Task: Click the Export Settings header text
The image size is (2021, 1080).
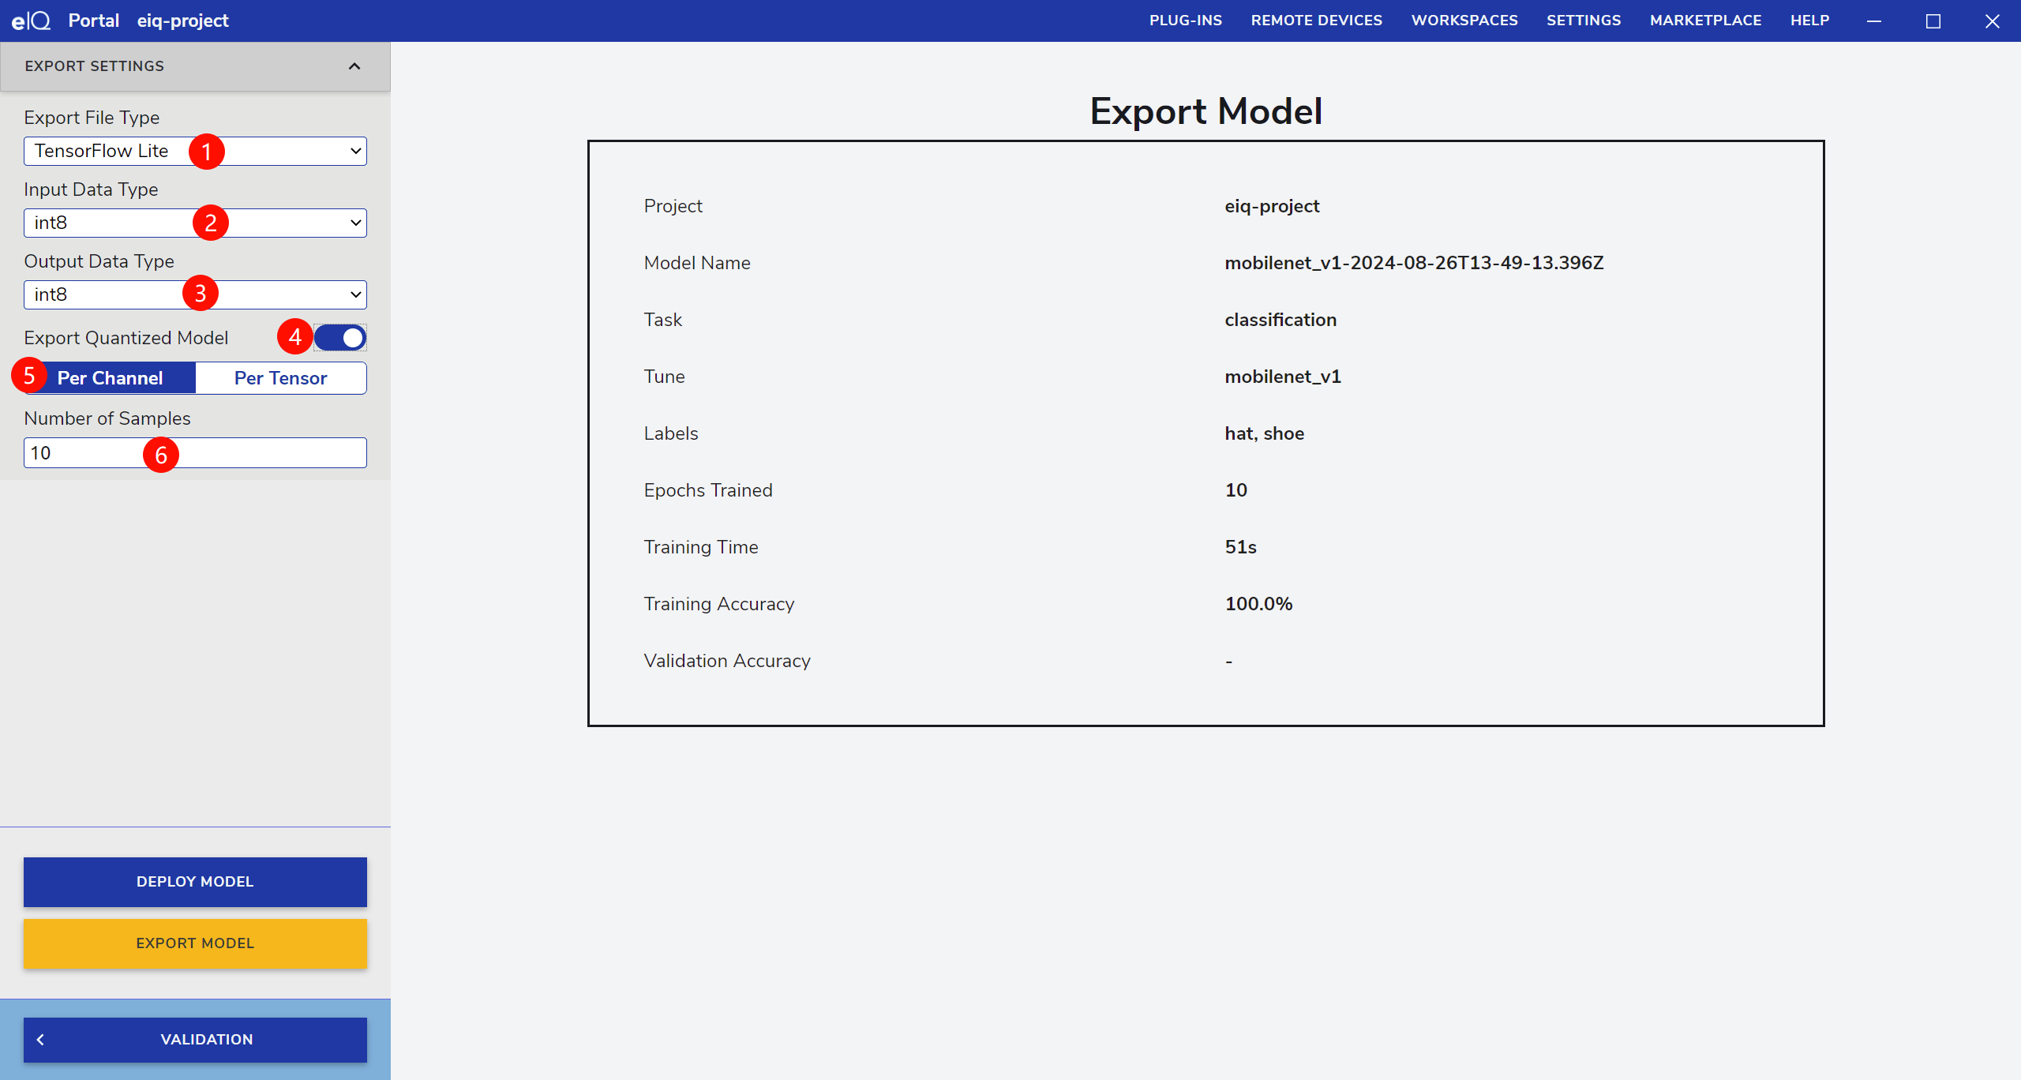Action: (94, 66)
